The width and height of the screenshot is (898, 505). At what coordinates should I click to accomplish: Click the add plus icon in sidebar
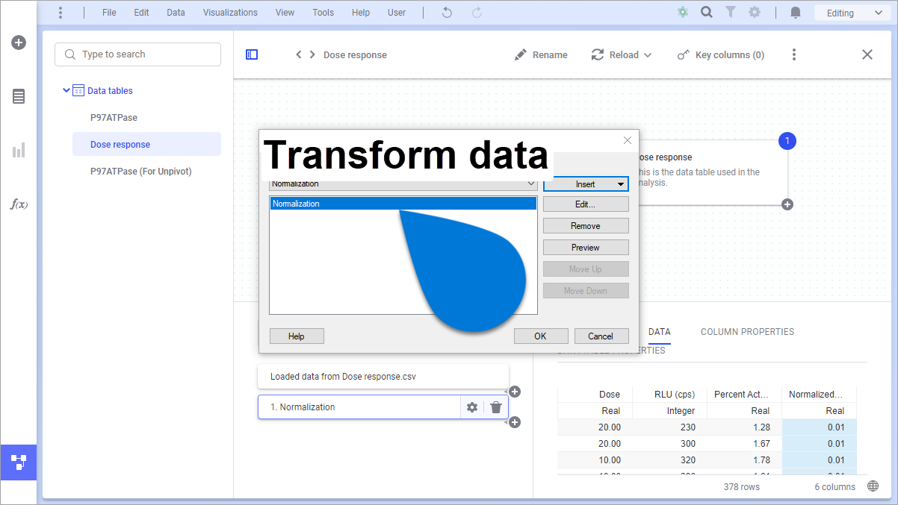[x=19, y=43]
